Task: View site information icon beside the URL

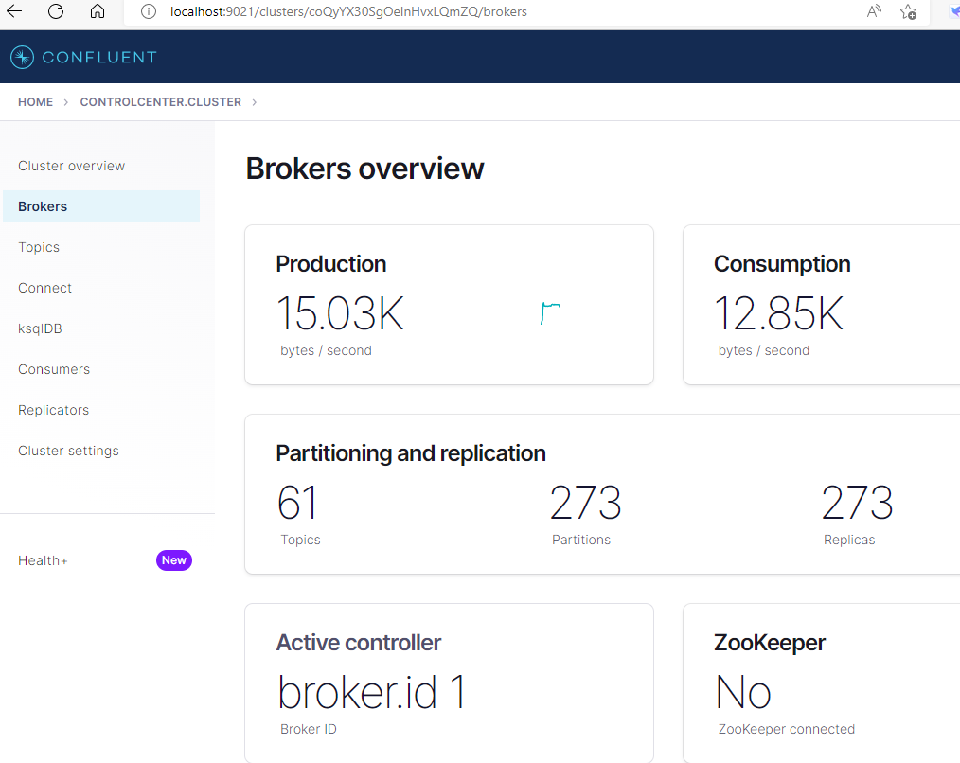Action: pyautogui.click(x=147, y=11)
